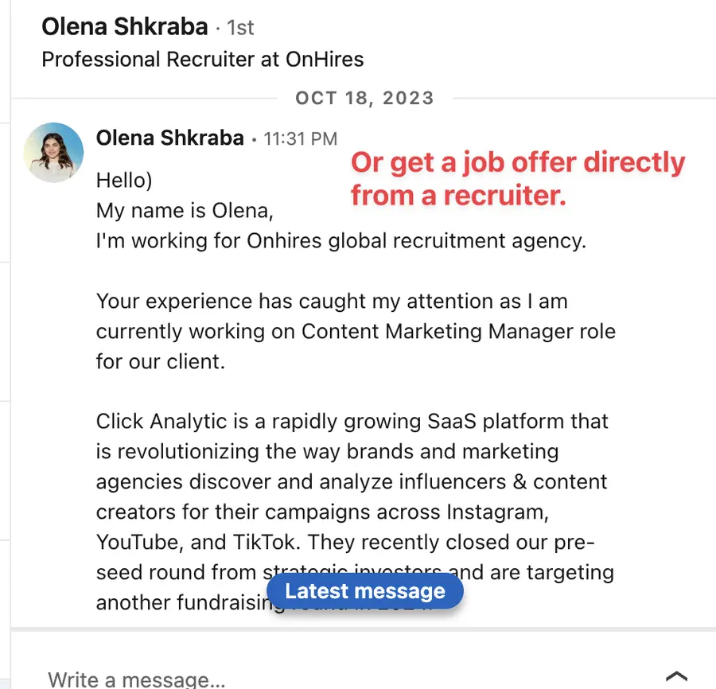The width and height of the screenshot is (716, 689).
Task: Click the OCT 18, 2023 date divider
Action: (364, 97)
